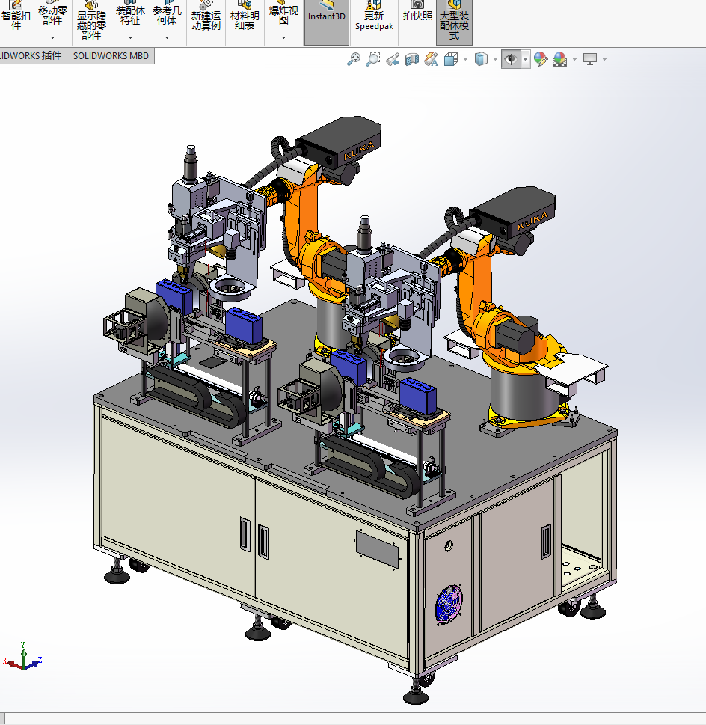The width and height of the screenshot is (706, 725).
Task: Open Reference Geometry (参考几何体) tool
Action: pyautogui.click(x=167, y=14)
